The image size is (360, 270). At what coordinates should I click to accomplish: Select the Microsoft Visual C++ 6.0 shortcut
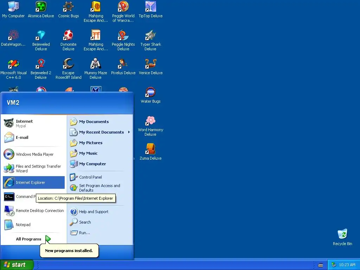pyautogui.click(x=13, y=69)
